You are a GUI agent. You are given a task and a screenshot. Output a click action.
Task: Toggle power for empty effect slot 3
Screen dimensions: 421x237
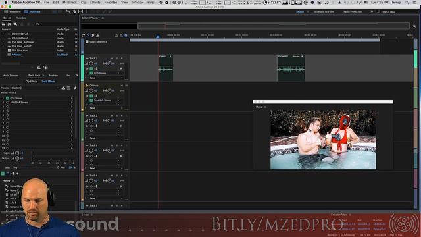tap(7, 107)
